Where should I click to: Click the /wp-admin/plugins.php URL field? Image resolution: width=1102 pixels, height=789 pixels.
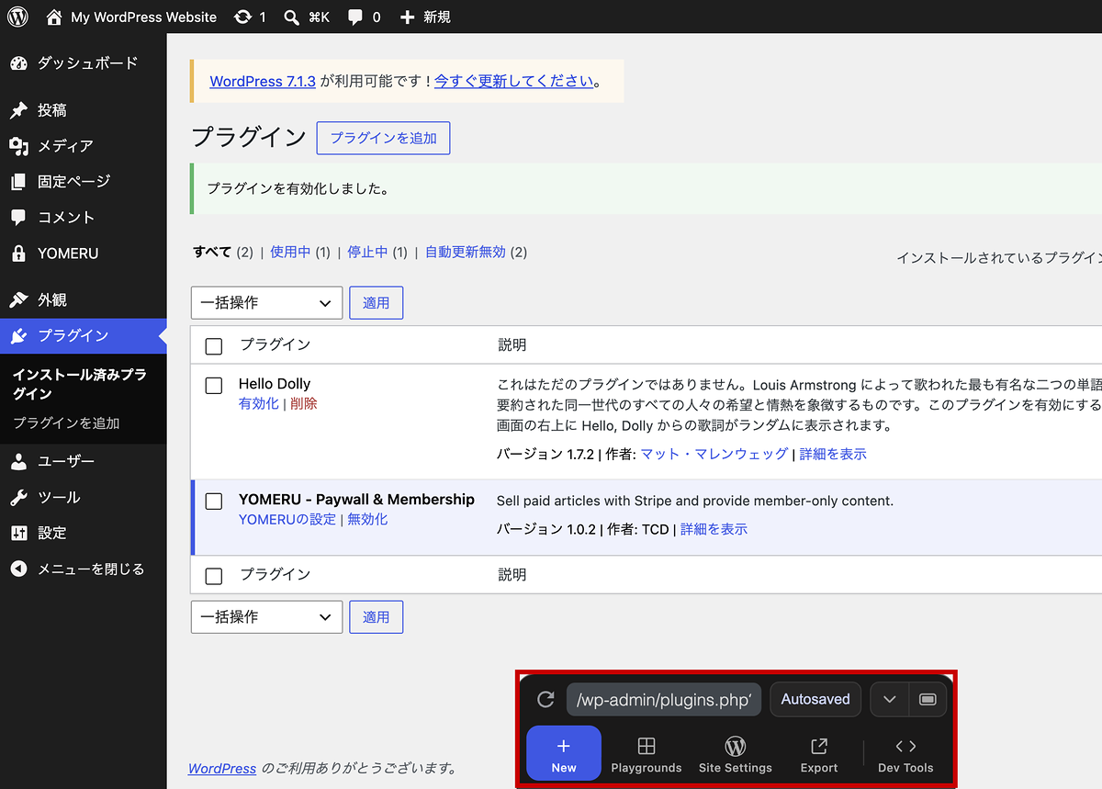coord(664,699)
